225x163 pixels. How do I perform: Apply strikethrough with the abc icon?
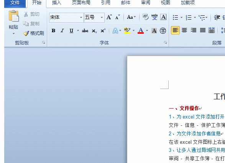tap(85, 31)
